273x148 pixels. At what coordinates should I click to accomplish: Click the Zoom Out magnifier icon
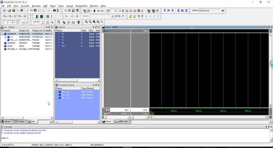90,22
